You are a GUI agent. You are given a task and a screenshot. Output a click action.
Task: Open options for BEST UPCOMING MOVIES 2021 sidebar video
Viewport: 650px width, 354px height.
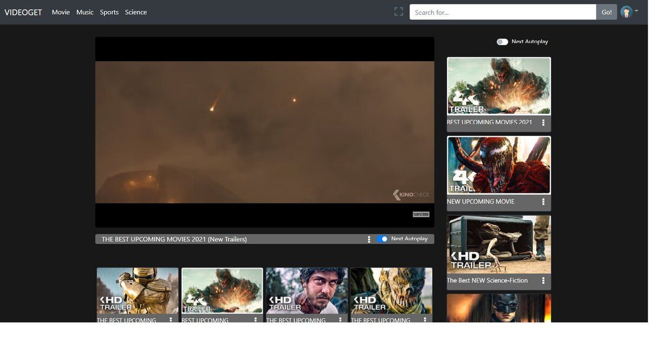[543, 123]
